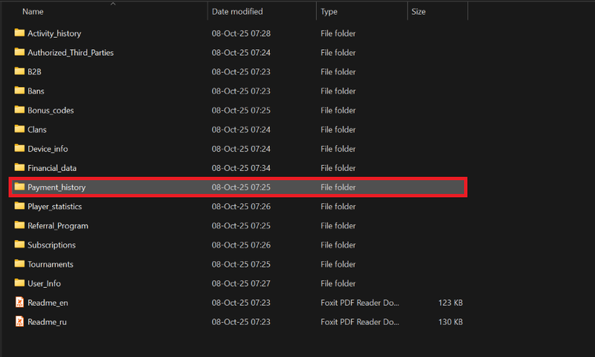
Task: Select the Device_info folder icon
Action: [x=19, y=149]
